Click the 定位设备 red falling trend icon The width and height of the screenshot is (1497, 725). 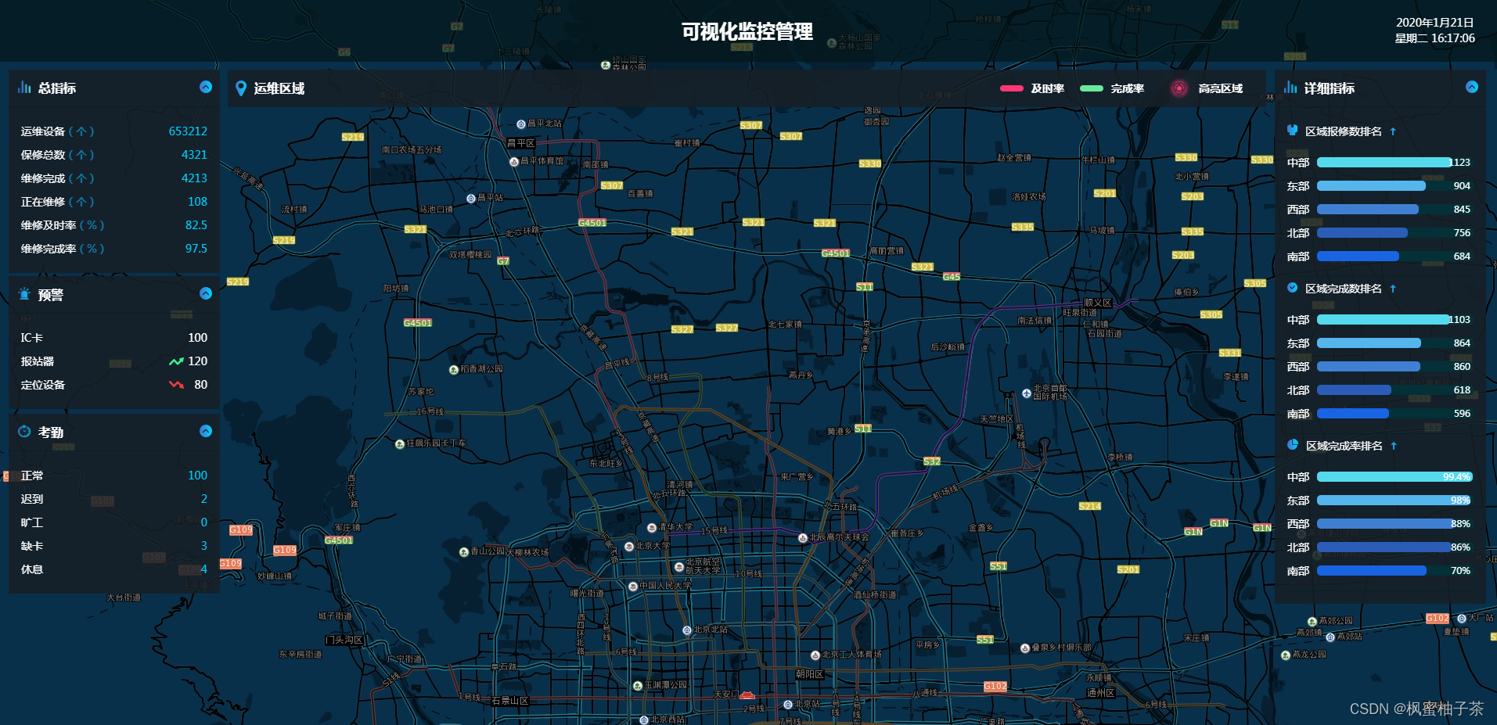click(176, 384)
